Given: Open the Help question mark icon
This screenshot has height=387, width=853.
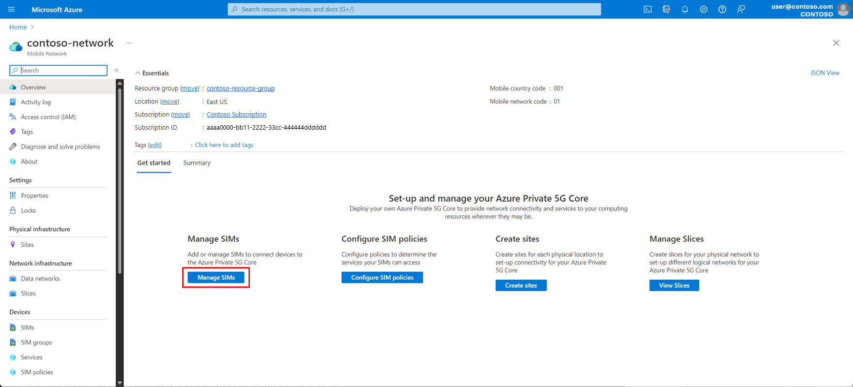Looking at the screenshot, I should pos(722,9).
